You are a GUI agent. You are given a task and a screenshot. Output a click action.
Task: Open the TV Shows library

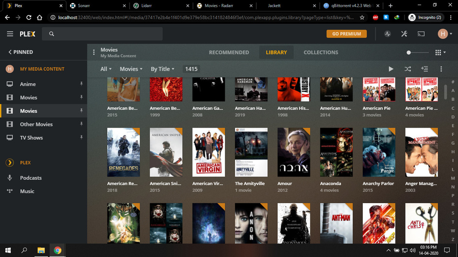point(31,138)
